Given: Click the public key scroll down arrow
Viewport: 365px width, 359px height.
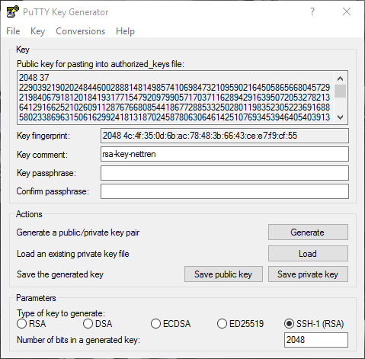Looking at the screenshot, I should (340, 117).
